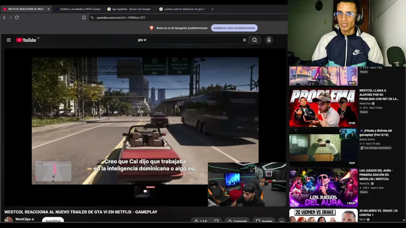This screenshot has width=406, height=228.
Task: Like the video showing 1.5 K
Action: 200,221
